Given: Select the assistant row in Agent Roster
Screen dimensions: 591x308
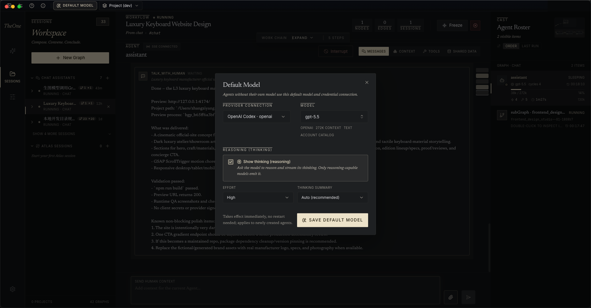Looking at the screenshot, I should pos(541,88).
